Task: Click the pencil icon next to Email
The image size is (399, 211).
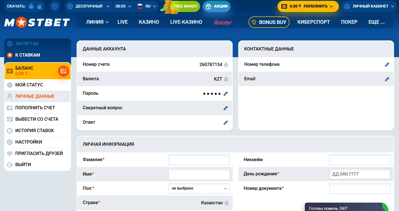Action: [387, 79]
